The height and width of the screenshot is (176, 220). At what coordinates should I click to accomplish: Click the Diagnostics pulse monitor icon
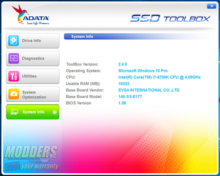pos(14,58)
